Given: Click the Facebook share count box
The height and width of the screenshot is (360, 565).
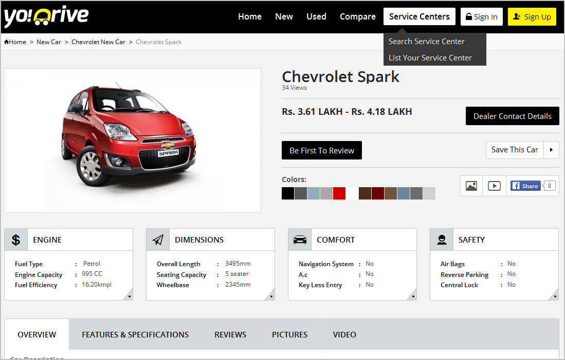Looking at the screenshot, I should click(549, 186).
